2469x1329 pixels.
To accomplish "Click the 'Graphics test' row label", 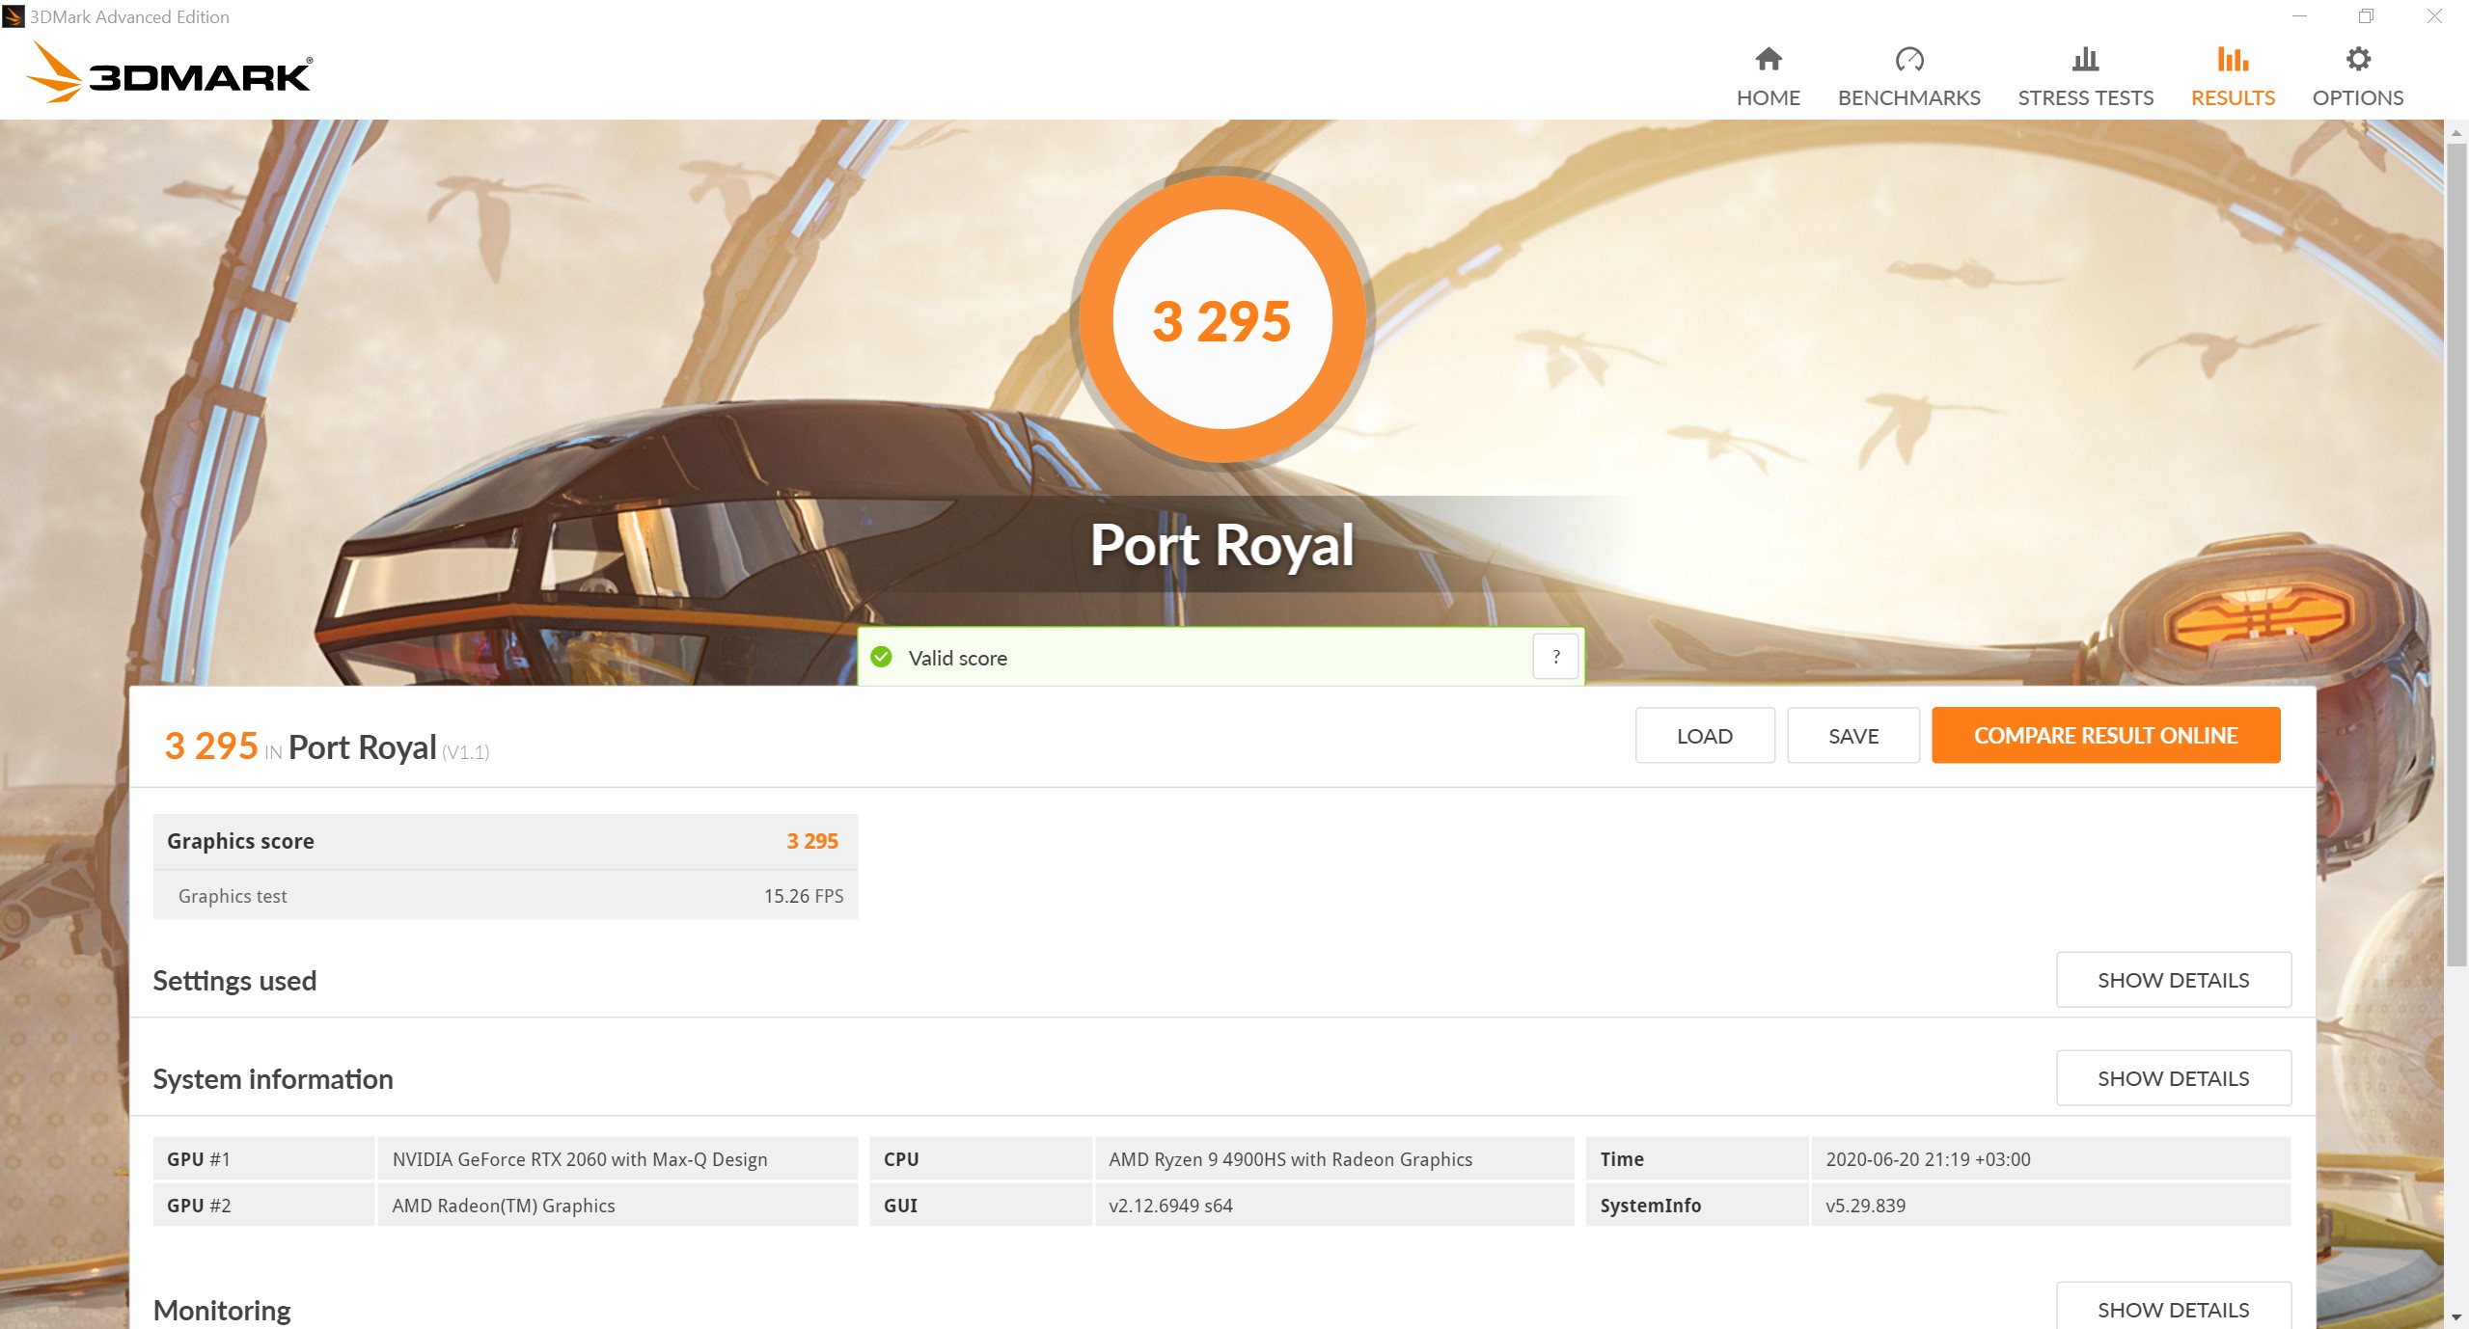I will (x=233, y=896).
